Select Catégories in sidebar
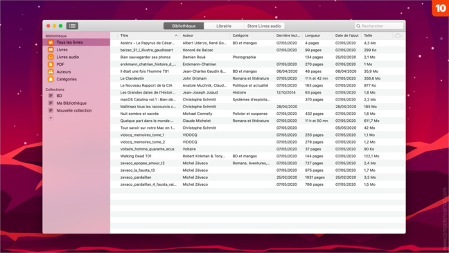Screen dimensions: 449x253 [76, 79]
